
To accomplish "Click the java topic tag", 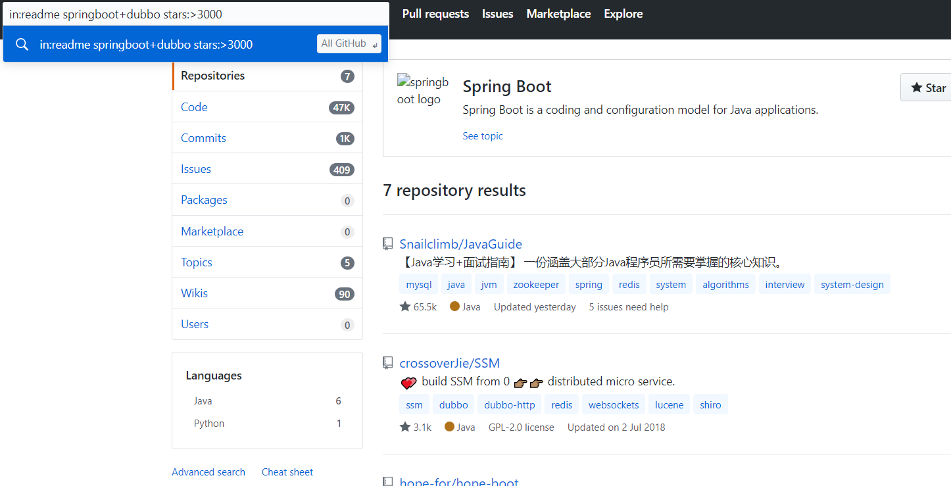I will tap(456, 285).
